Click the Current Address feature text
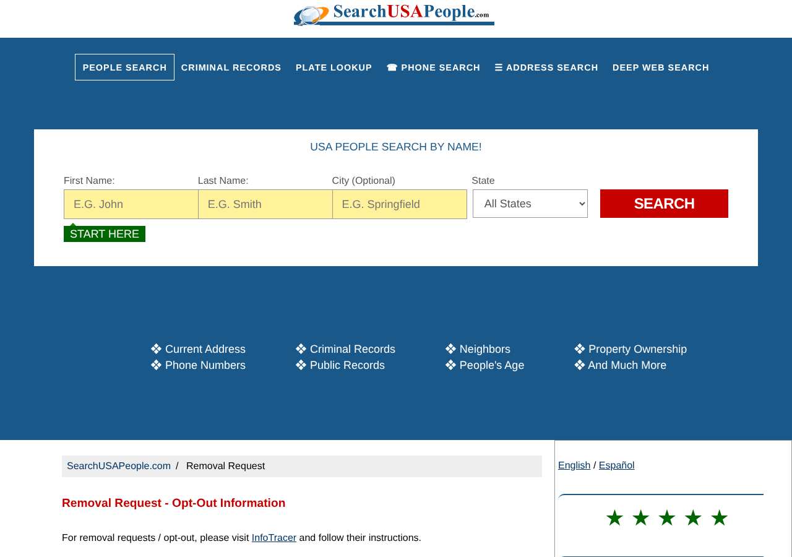The image size is (792, 557). coord(205,349)
